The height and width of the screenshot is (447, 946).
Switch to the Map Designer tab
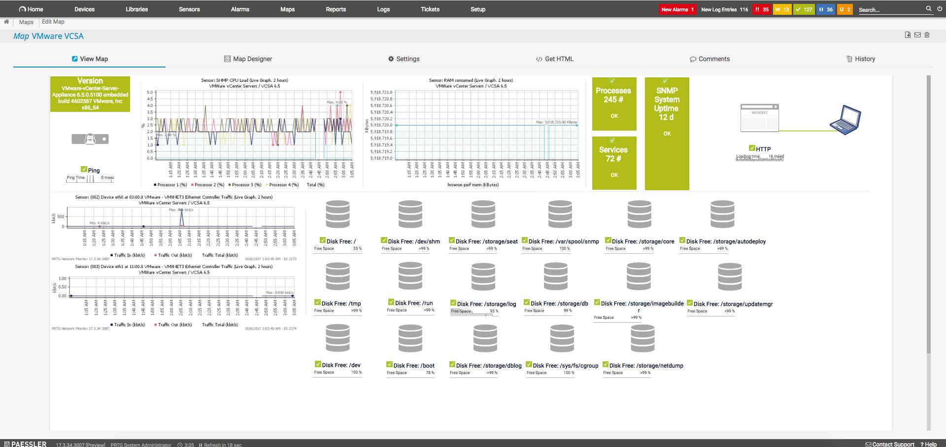[x=248, y=59]
